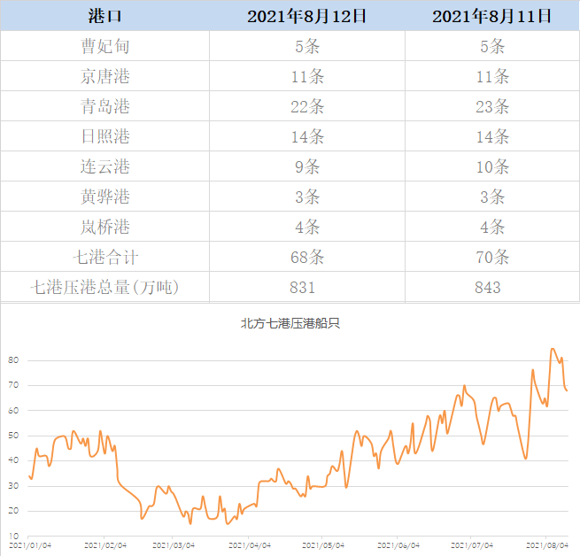Click the 2021/06/04 x-axis label
The image size is (580, 556).
coord(398,545)
